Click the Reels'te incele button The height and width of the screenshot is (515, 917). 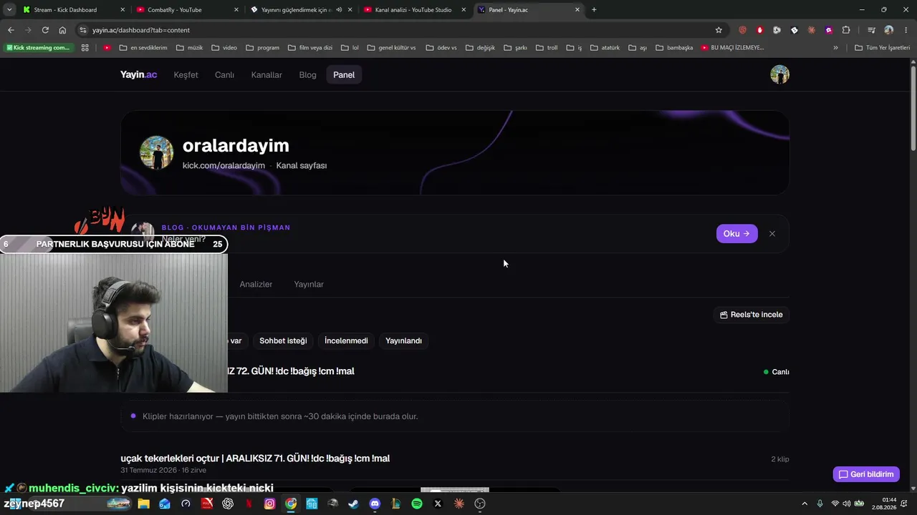coord(751,315)
